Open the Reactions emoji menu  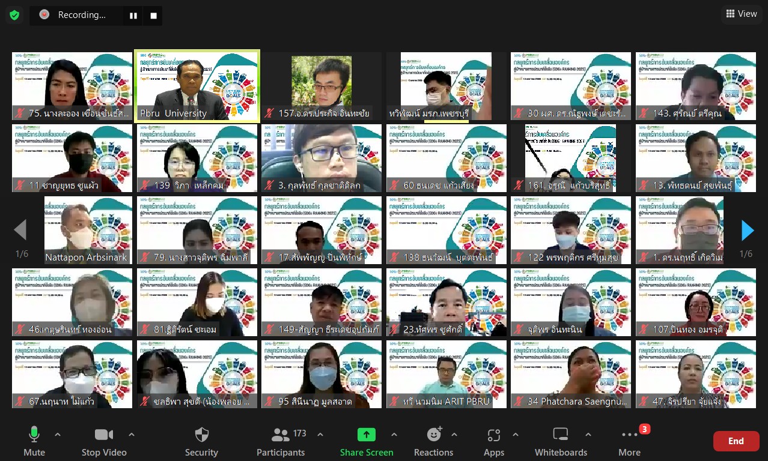tap(433, 441)
